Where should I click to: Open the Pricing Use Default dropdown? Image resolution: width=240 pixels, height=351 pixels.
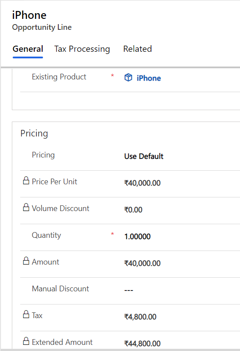144,156
